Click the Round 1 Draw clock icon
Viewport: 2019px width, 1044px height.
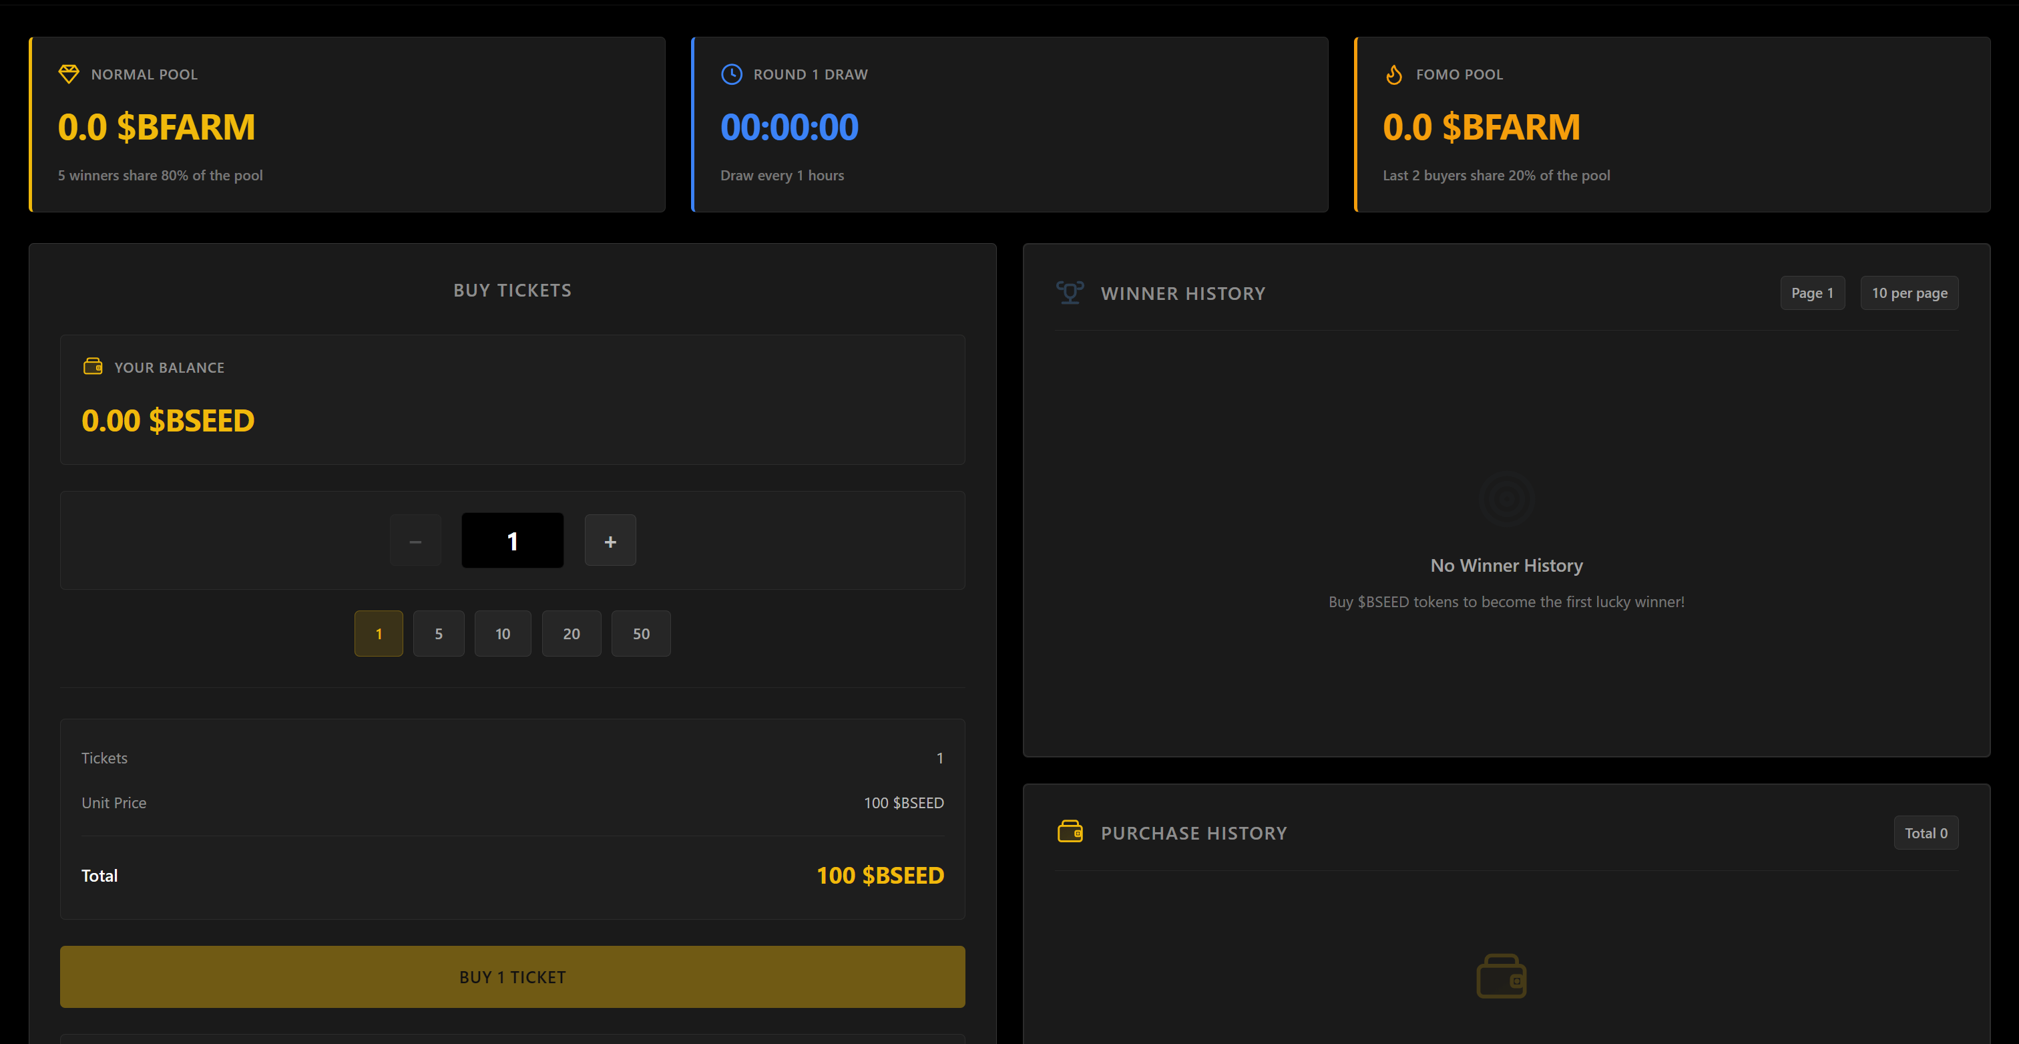pos(731,75)
